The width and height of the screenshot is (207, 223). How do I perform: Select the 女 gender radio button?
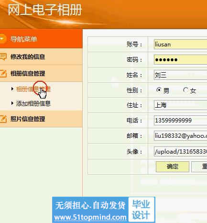tap(185, 90)
